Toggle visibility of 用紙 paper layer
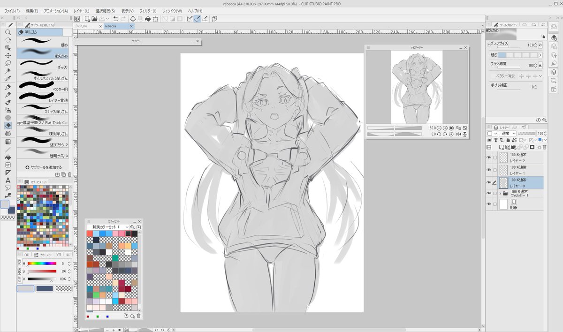The width and height of the screenshot is (563, 332). tap(489, 204)
